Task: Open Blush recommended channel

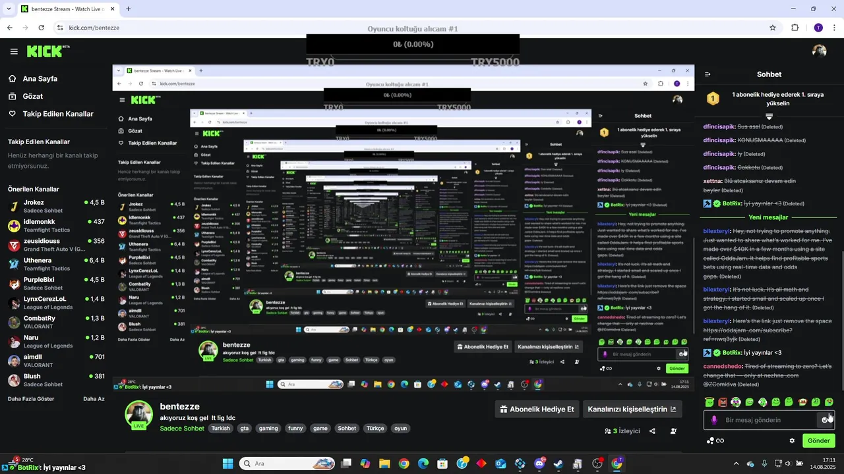Action: tap(56, 380)
